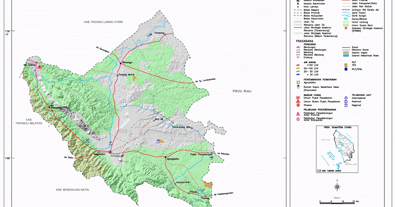Click the Regional seaport icon
Viewport: 395px width, 207px height.
[346, 105]
